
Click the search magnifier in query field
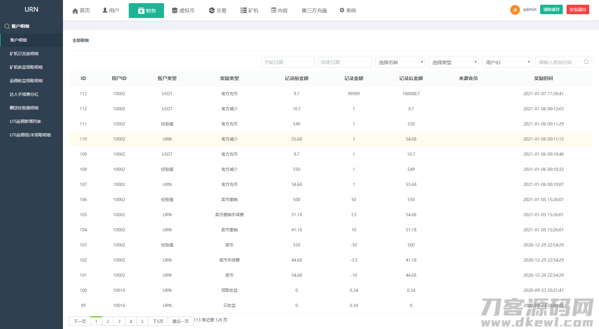click(586, 62)
